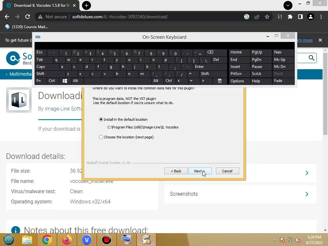328x246 pixels.
Task: Click the website search magnifier icon
Action: (x=311, y=58)
